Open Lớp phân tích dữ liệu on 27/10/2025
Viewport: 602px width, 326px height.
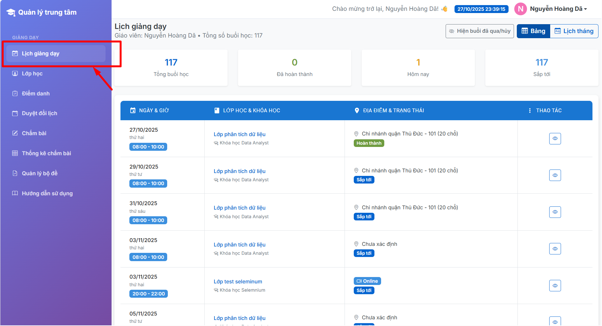(239, 135)
